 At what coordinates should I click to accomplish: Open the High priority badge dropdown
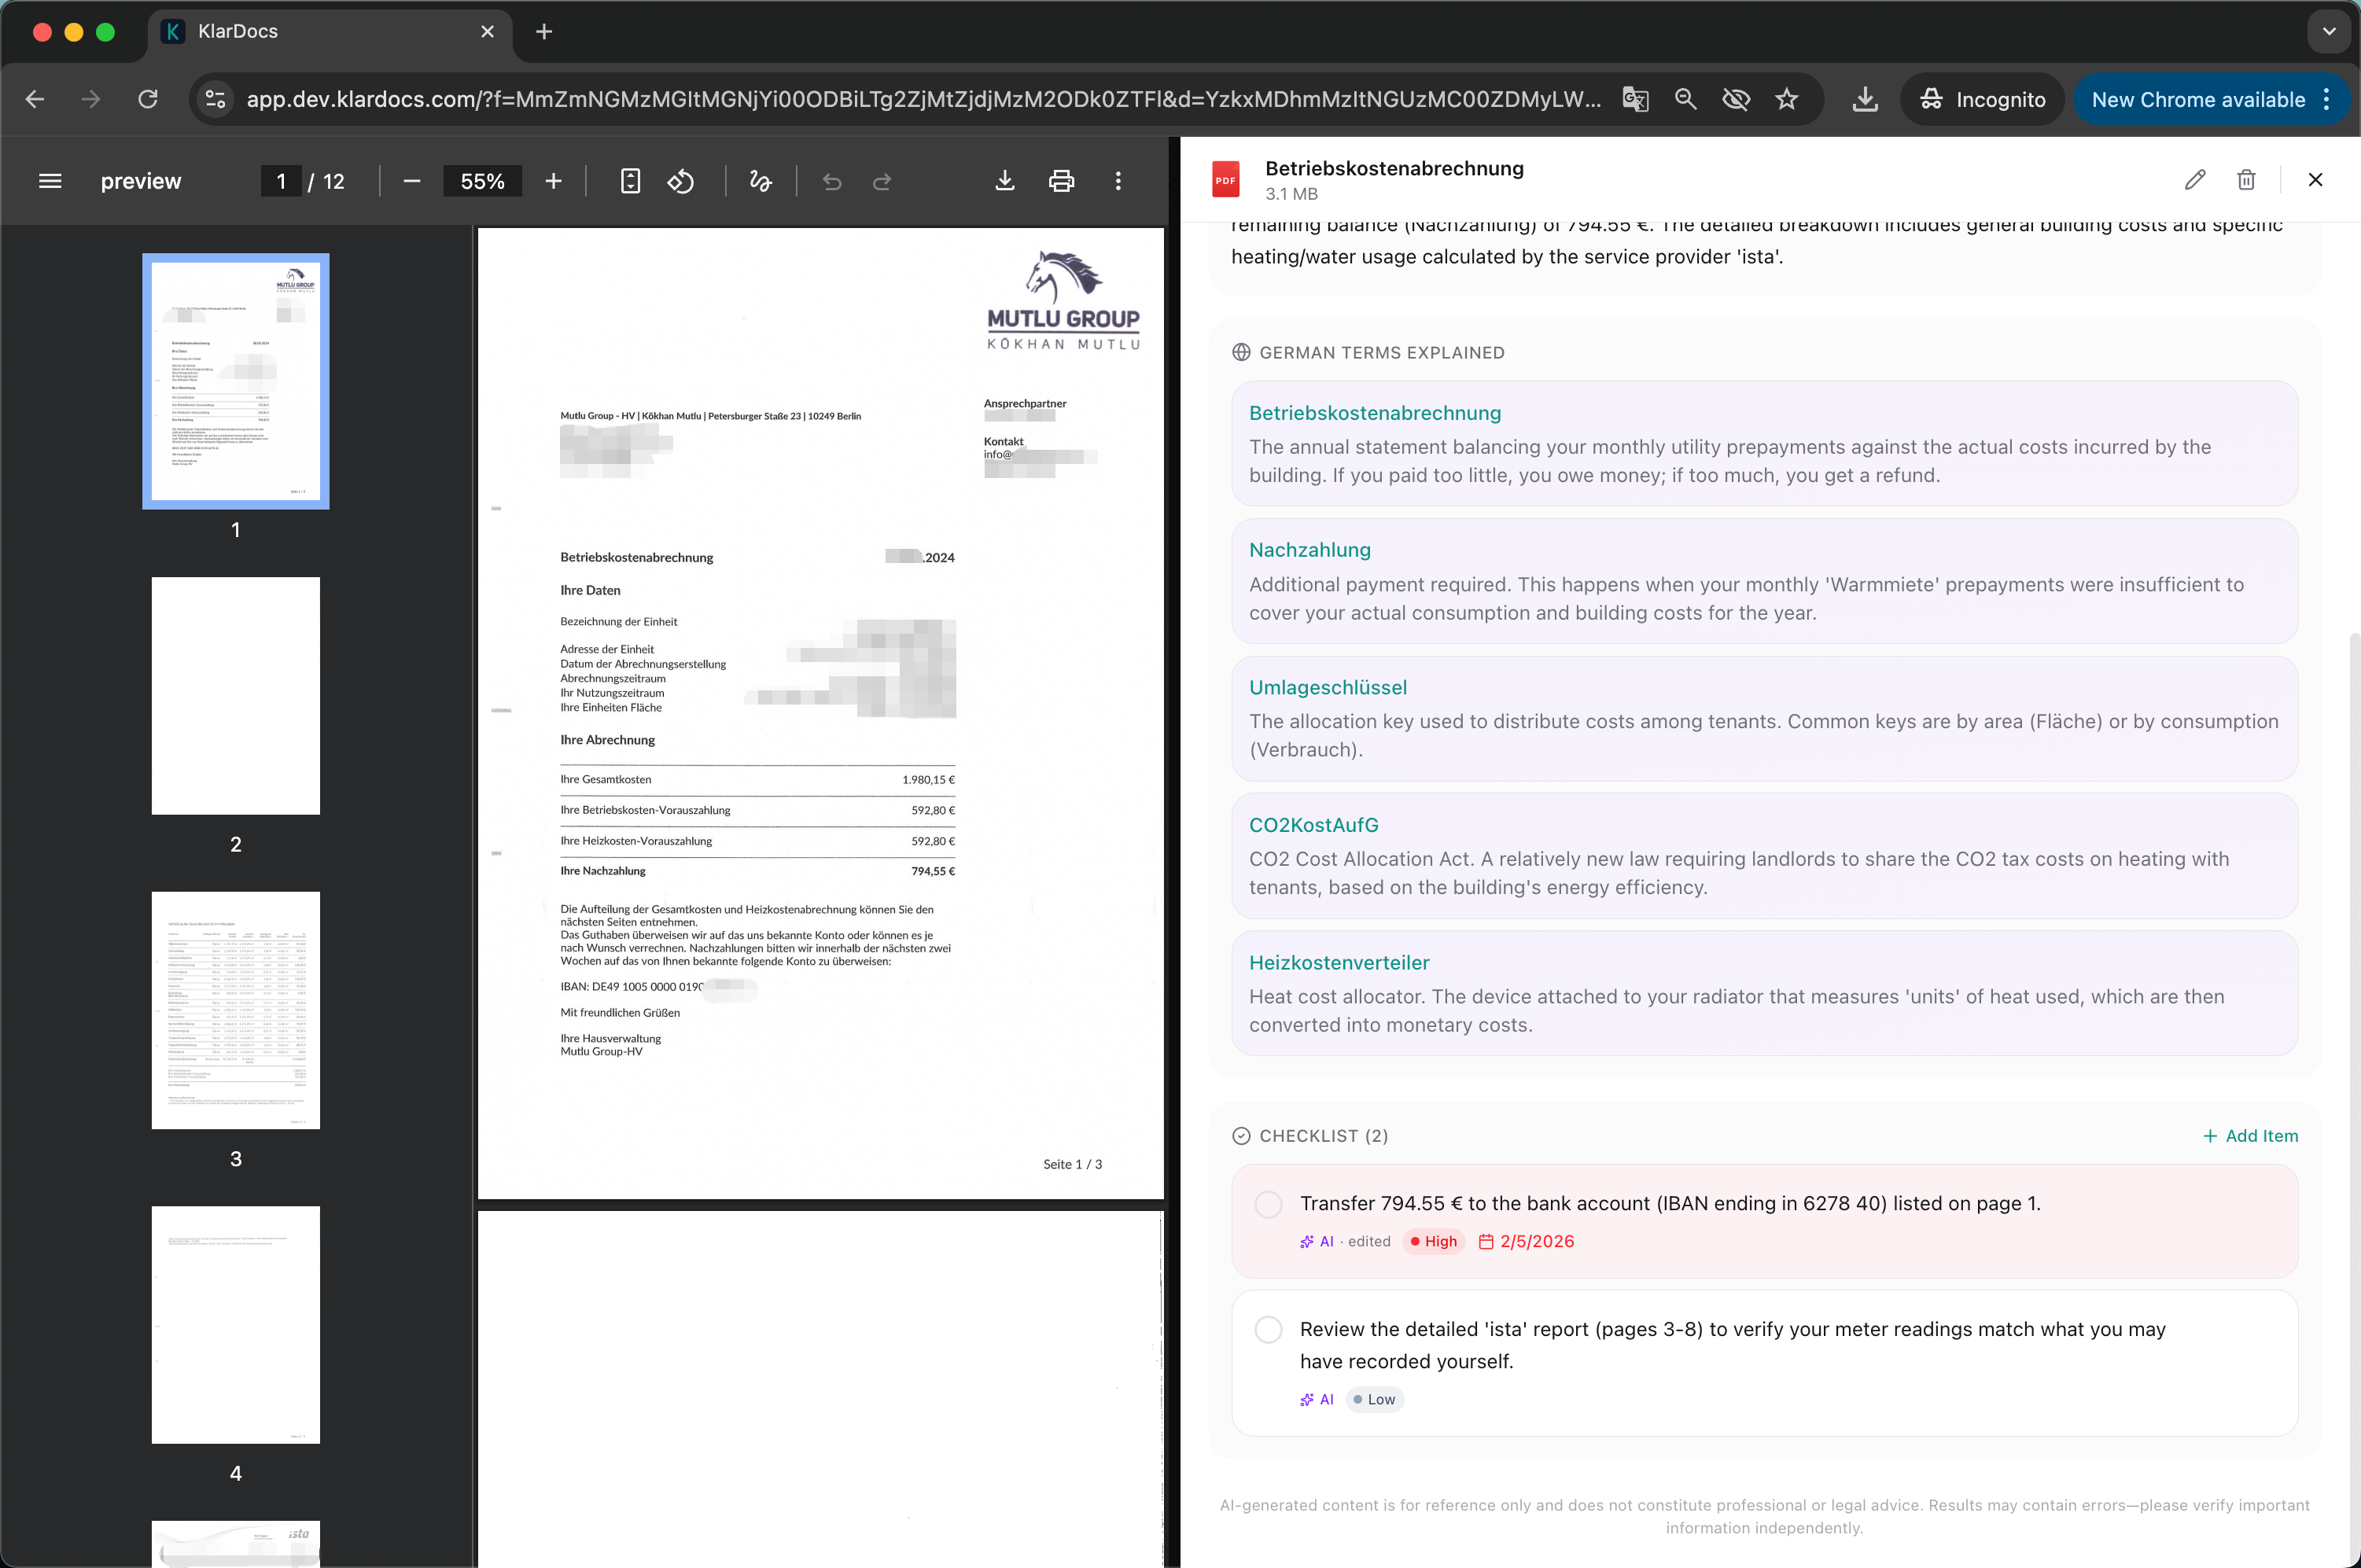point(1433,1242)
